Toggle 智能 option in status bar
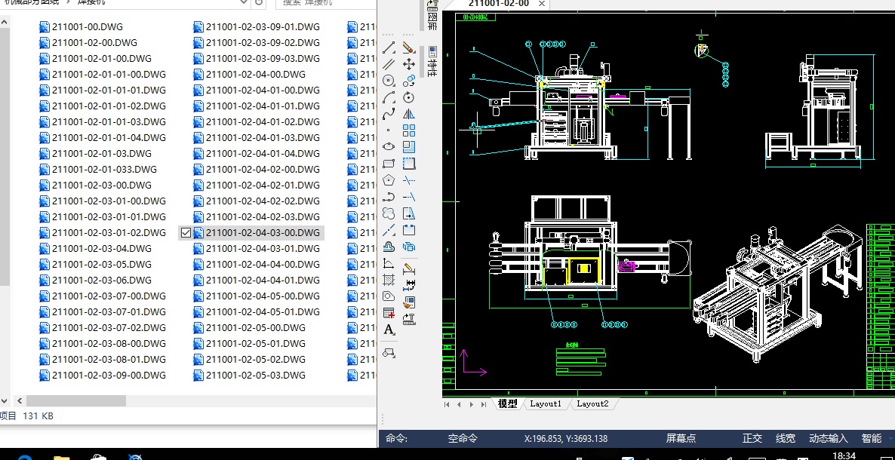Image resolution: width=895 pixels, height=460 pixels. (872, 438)
